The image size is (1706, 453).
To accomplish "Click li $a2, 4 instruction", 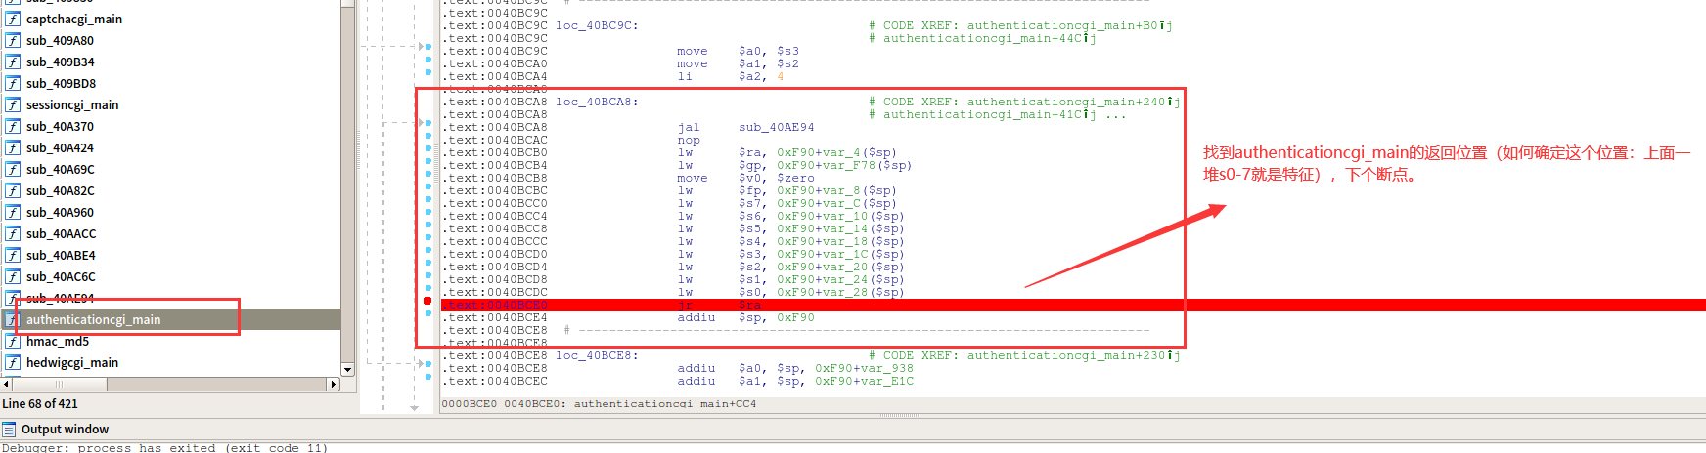I will pyautogui.click(x=730, y=76).
